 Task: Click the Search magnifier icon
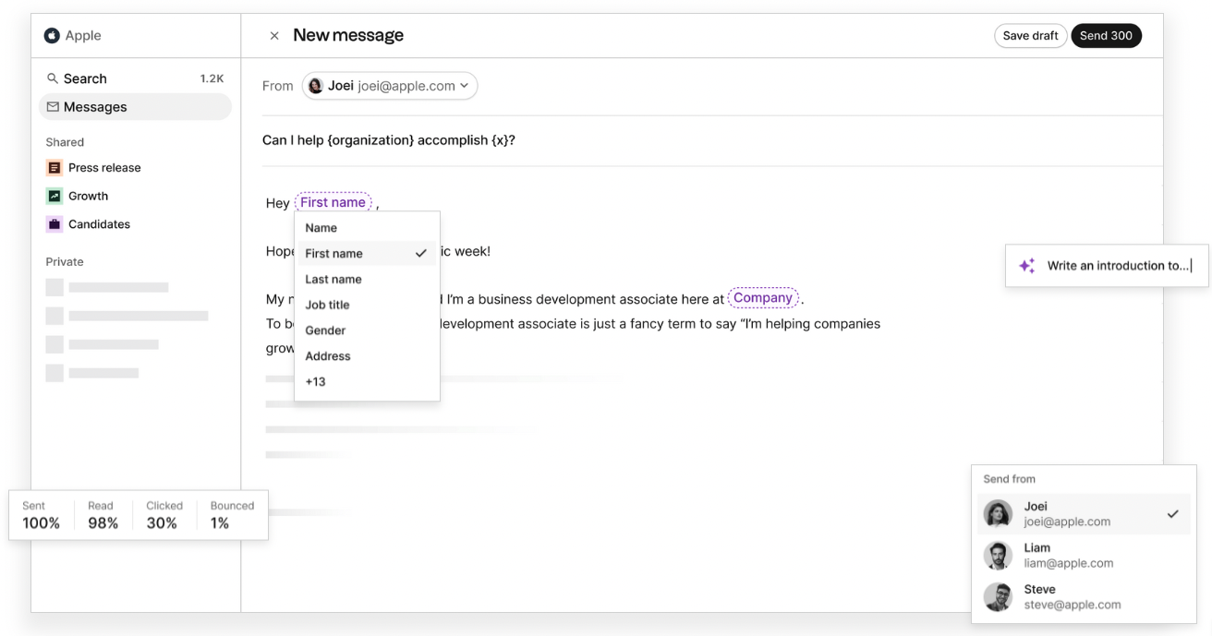click(53, 78)
